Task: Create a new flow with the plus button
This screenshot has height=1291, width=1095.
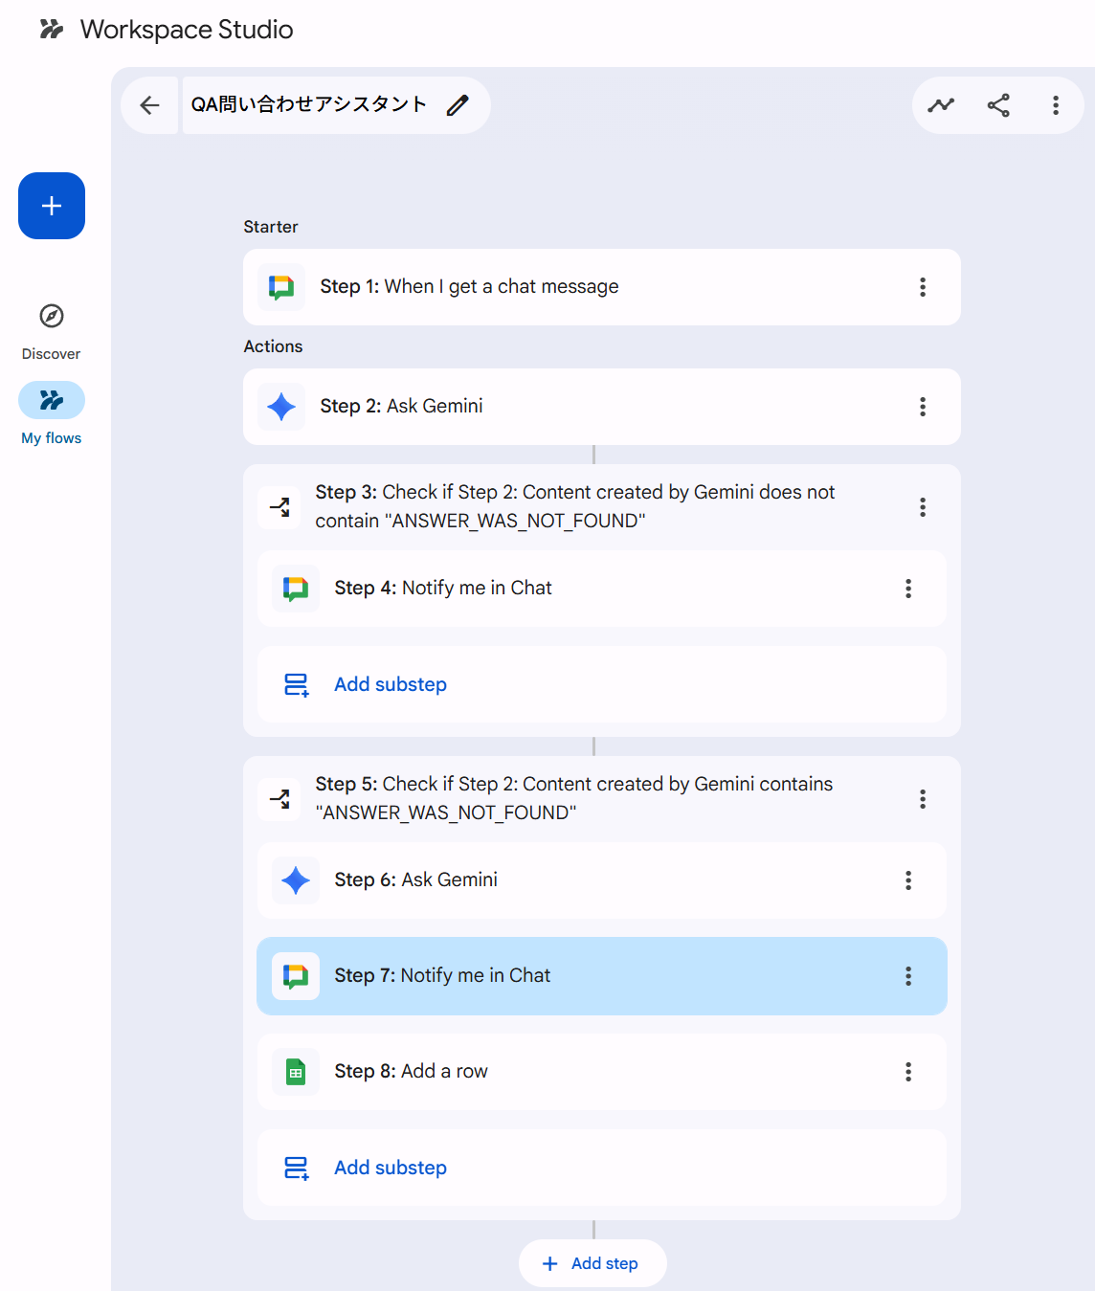Action: (52, 206)
